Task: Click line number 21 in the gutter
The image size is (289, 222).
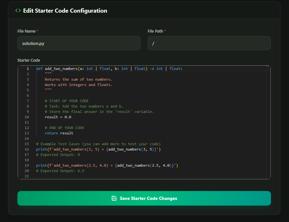Action: coord(27,176)
